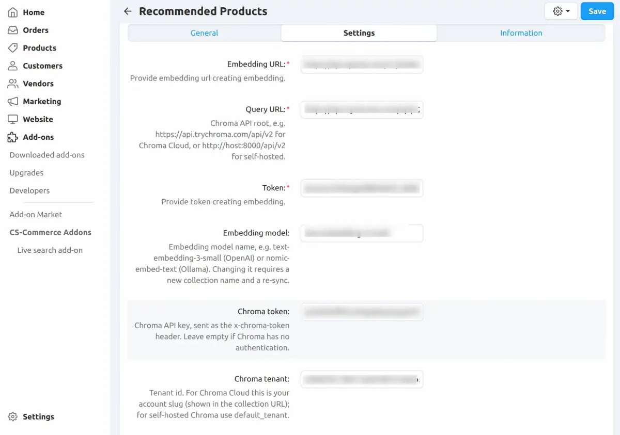Open the Information tab
This screenshot has height=435, width=620.
(521, 33)
